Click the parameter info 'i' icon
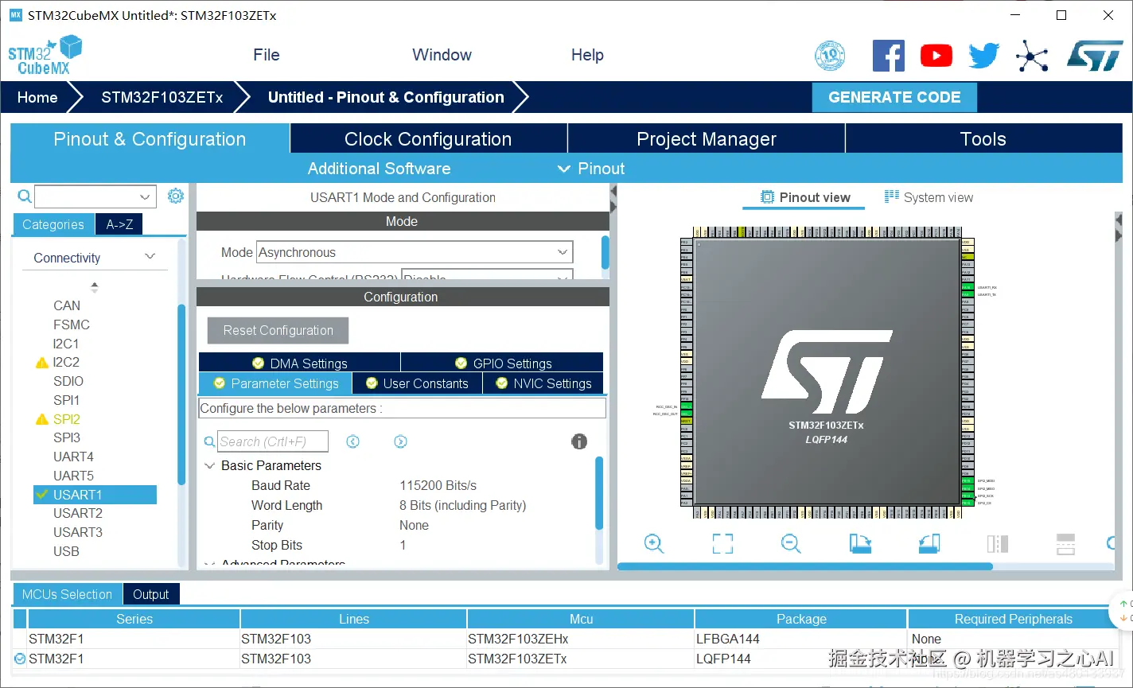Viewport: 1133px width, 688px height. click(579, 441)
